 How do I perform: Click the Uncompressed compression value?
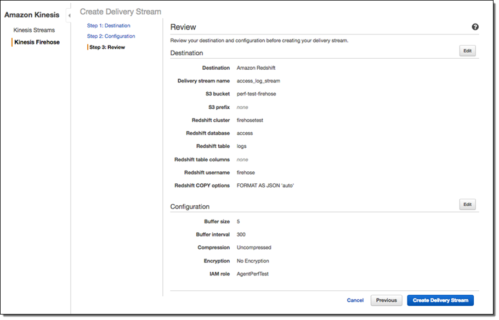pos(254,248)
